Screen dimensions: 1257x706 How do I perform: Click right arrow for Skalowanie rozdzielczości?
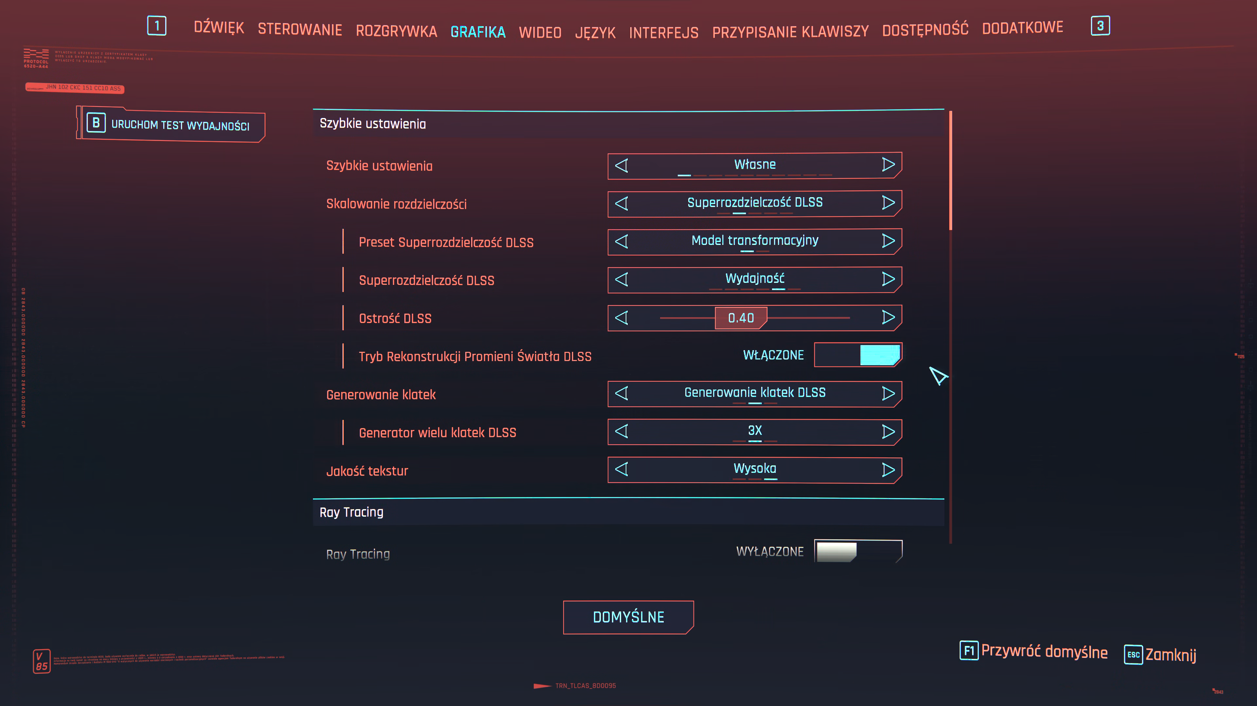[888, 203]
